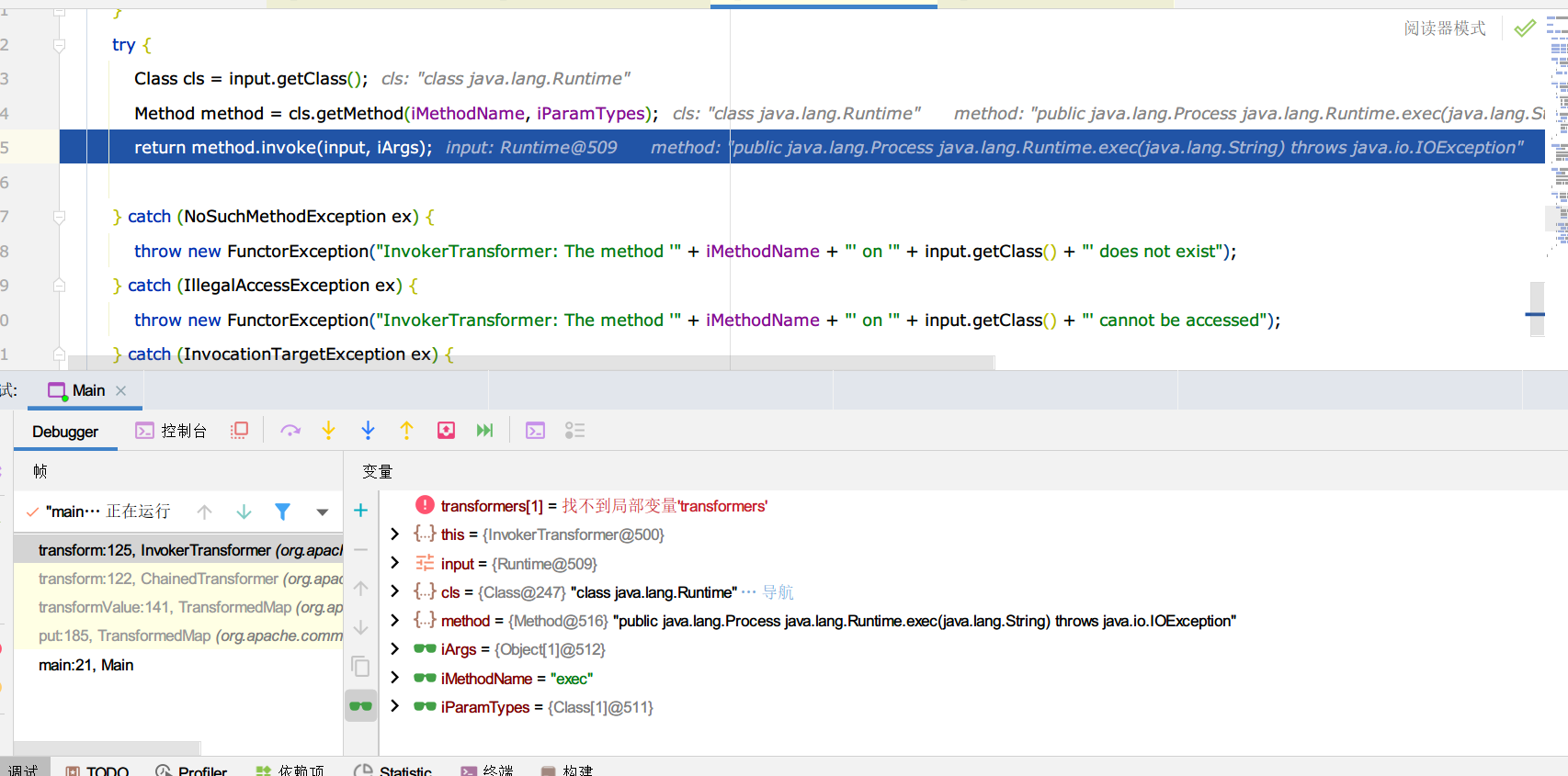
Task: Open the 依赖项 dependencies tool window
Action: point(290,771)
